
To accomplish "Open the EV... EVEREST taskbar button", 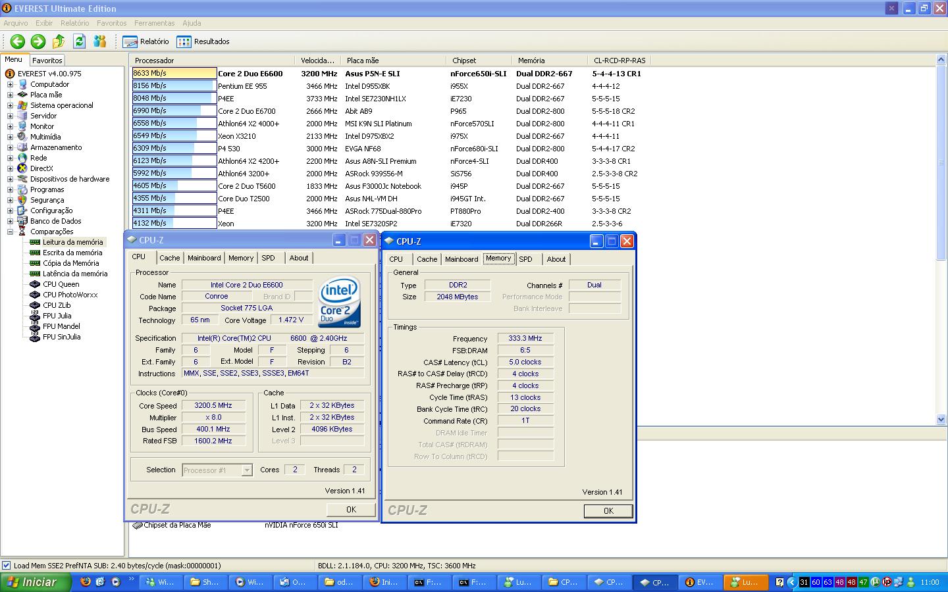I will coord(699,582).
